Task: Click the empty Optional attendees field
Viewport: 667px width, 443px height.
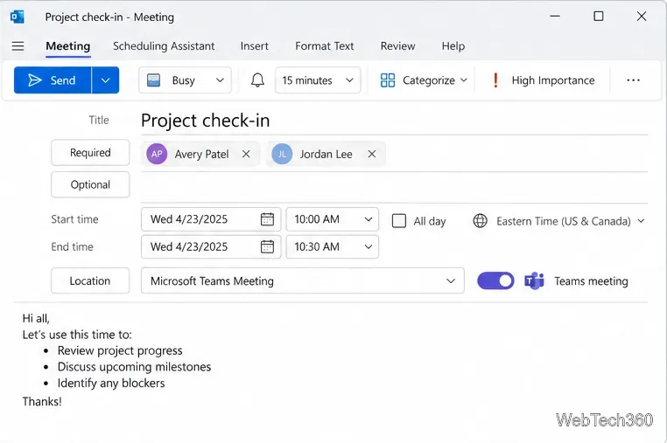Action: click(394, 187)
